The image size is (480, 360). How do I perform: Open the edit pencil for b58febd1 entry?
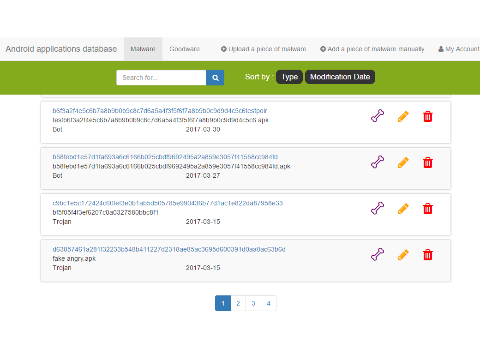pos(402,162)
